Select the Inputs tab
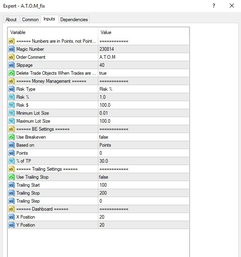 pos(49,19)
